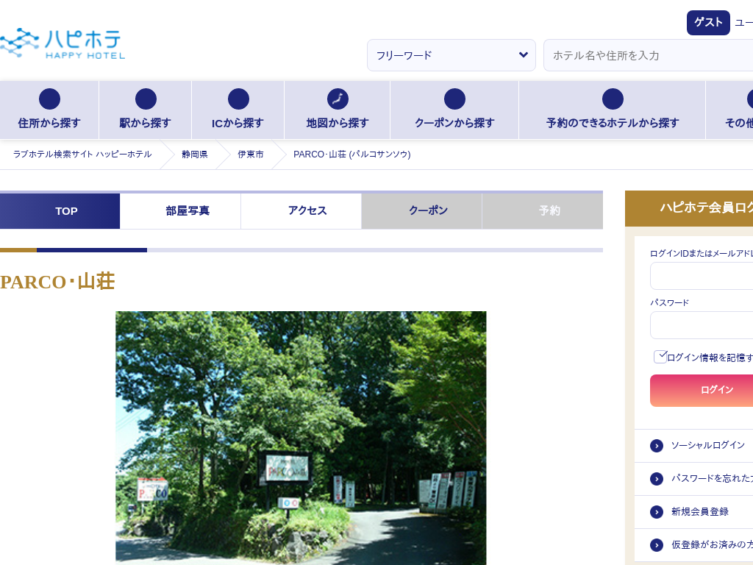753x565 pixels.
Task: Click the 予約のできるホテルから探す circle icon
Action: [x=613, y=99]
